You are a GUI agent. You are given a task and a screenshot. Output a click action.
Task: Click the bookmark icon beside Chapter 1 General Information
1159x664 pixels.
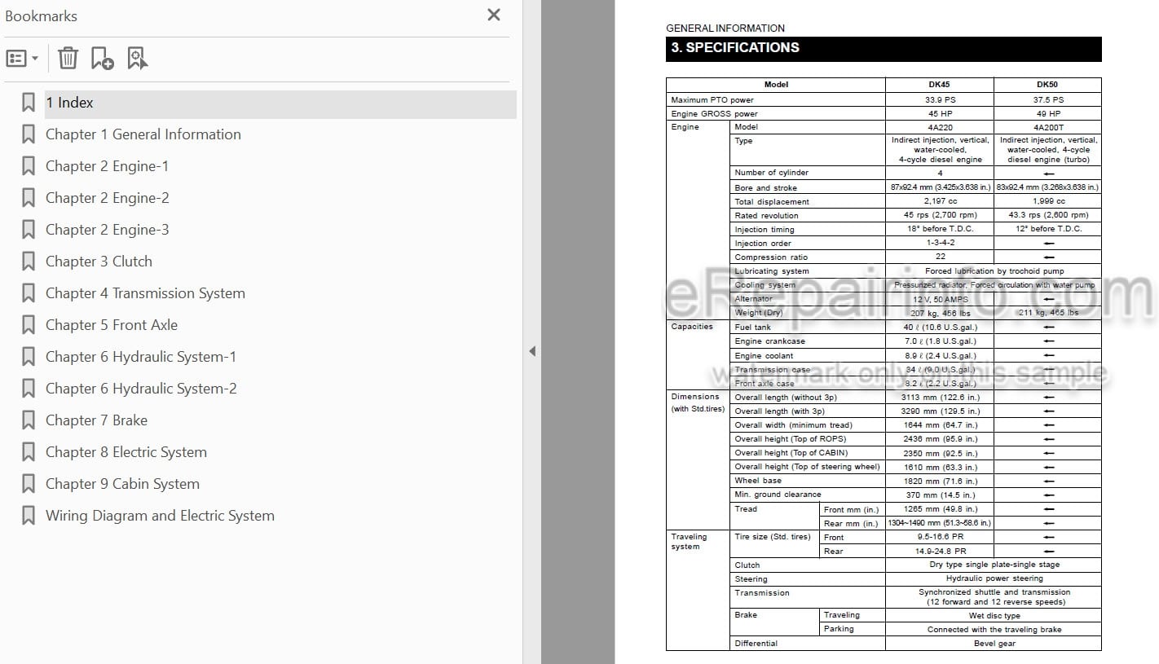click(x=29, y=134)
